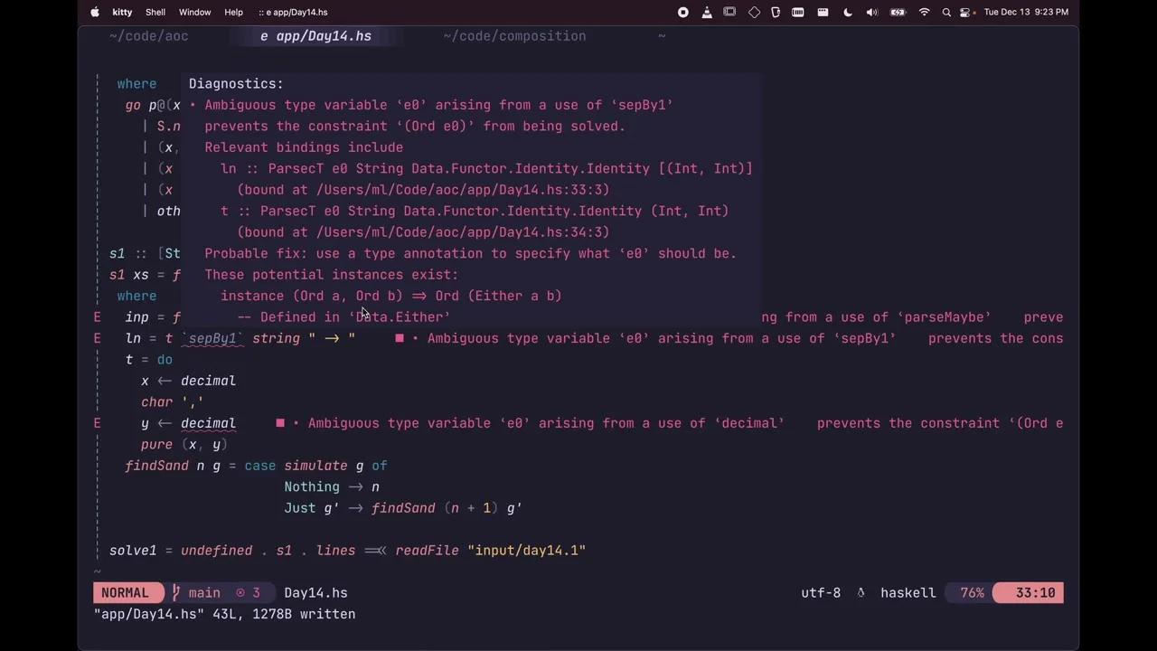Click the utf-8 encoding label
The height and width of the screenshot is (651, 1157).
point(821,593)
